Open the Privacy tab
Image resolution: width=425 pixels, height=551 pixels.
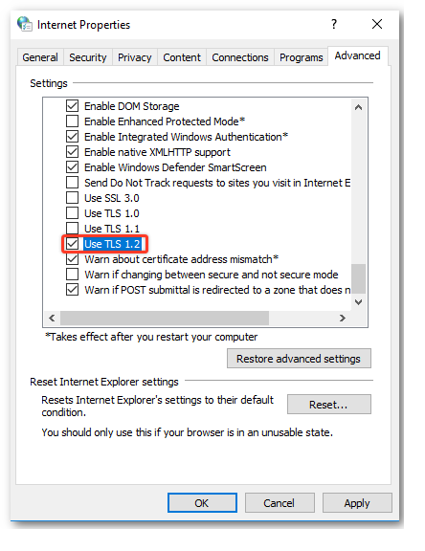coord(135,57)
